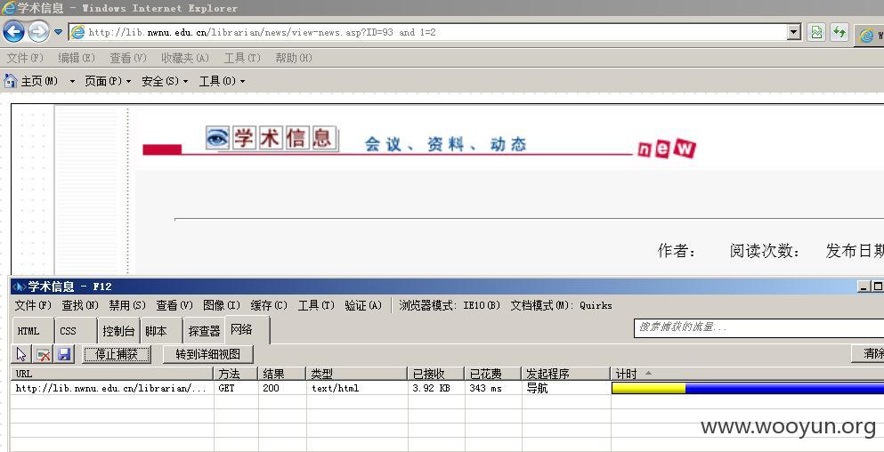
Task: Open the 工具(O) command bar dropdown
Action: 223,81
